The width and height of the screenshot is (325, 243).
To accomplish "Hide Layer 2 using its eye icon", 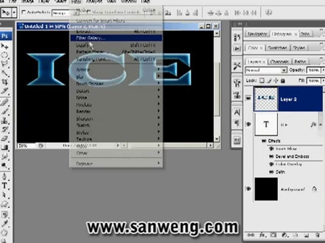I will click(x=248, y=98).
